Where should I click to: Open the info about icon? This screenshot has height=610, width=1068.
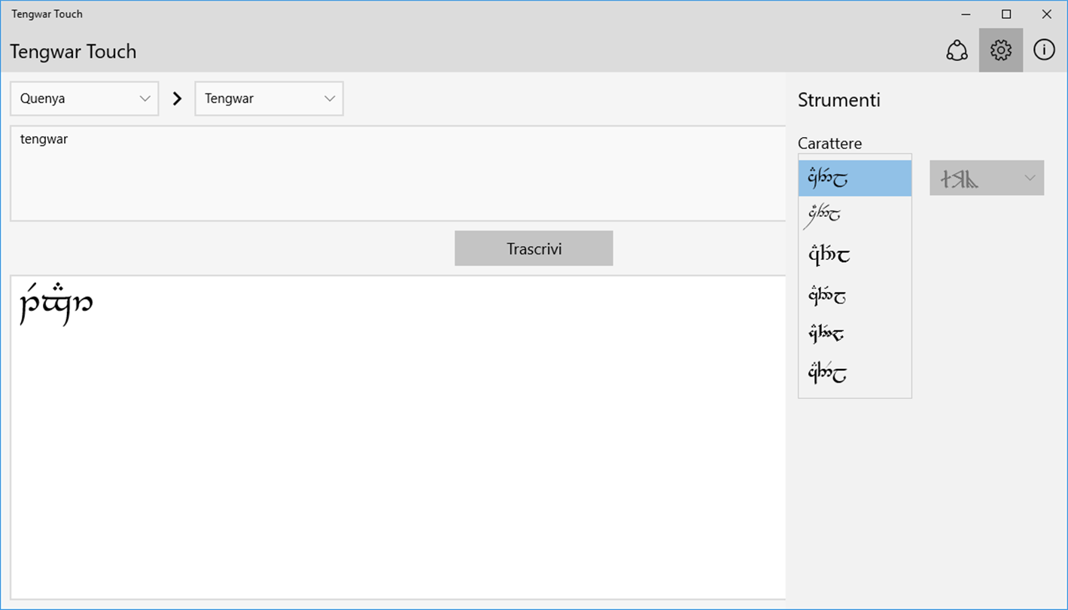[1044, 50]
